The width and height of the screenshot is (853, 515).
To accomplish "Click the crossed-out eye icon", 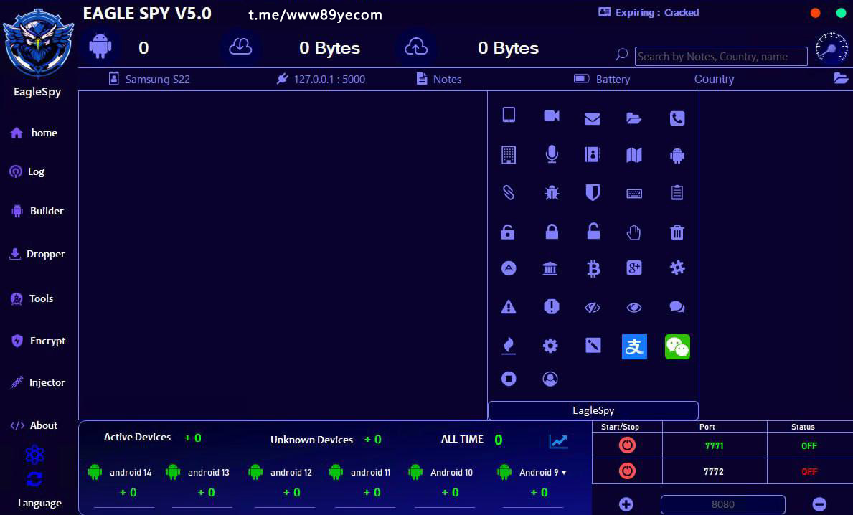I will 593,308.
